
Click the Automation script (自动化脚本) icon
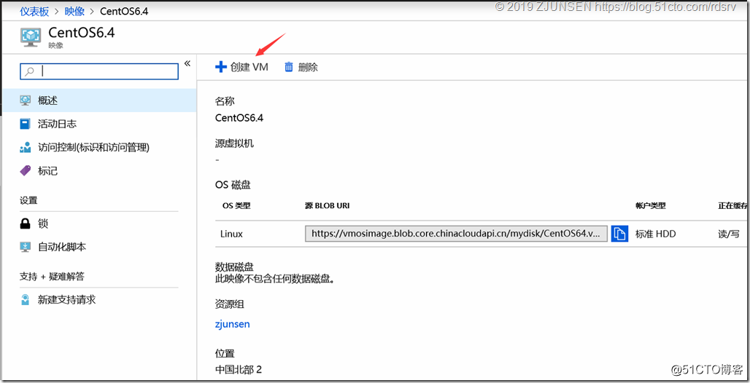pyautogui.click(x=26, y=247)
